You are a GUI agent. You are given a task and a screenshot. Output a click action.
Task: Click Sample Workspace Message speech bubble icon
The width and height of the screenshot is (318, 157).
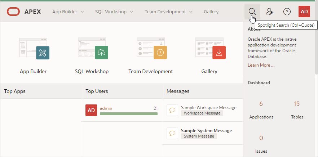[172, 110]
